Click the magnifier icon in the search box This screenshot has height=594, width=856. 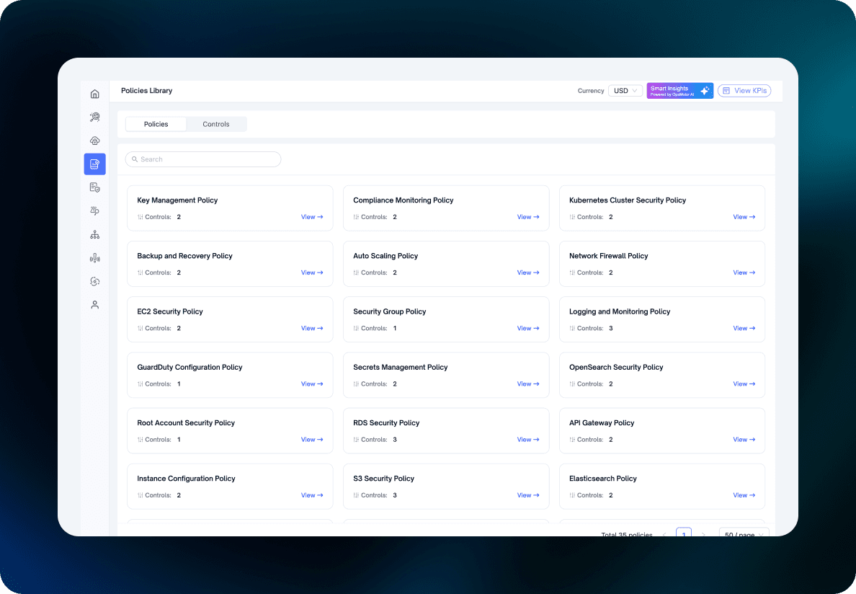tap(135, 159)
